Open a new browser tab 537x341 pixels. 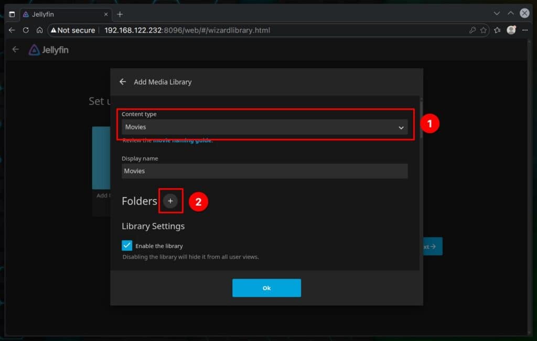click(120, 14)
